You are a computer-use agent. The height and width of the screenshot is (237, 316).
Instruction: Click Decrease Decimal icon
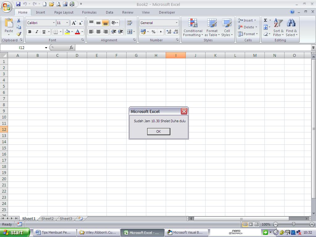(176, 32)
